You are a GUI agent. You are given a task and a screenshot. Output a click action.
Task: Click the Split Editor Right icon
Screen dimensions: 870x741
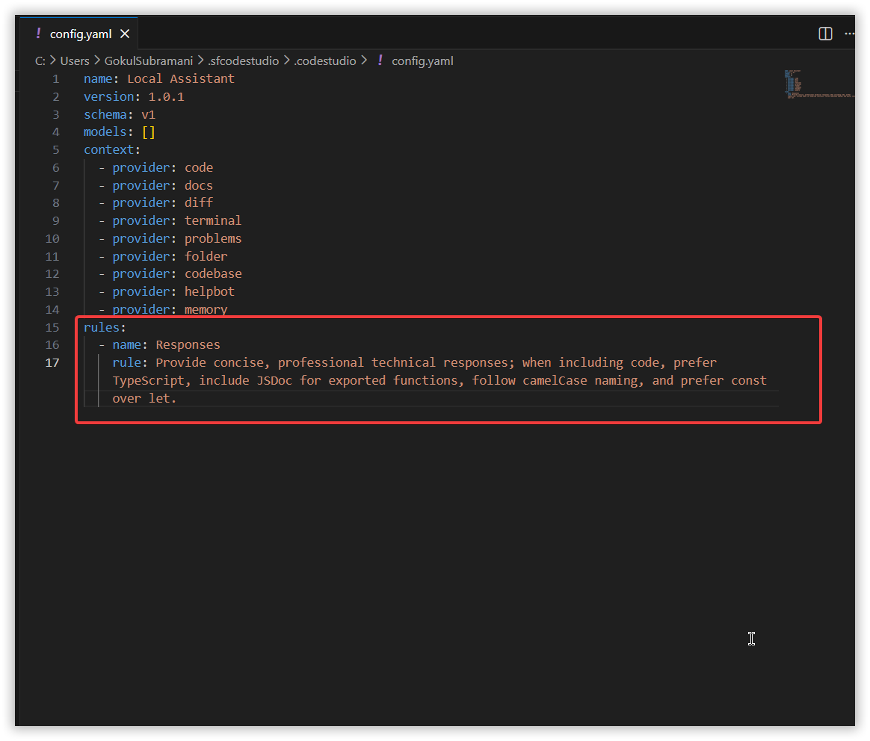pyautogui.click(x=825, y=34)
